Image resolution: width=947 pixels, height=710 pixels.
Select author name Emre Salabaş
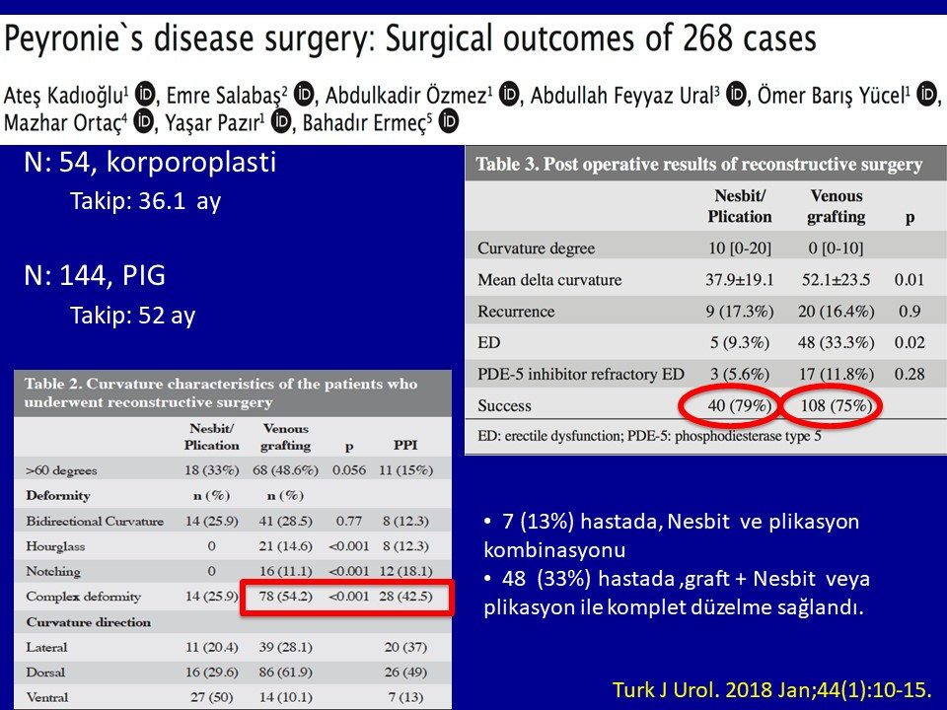coord(224,96)
